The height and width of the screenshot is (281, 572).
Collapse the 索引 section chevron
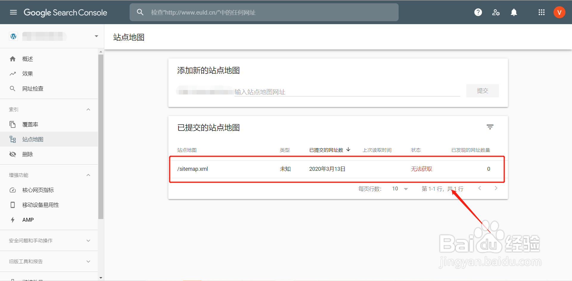tap(88, 109)
